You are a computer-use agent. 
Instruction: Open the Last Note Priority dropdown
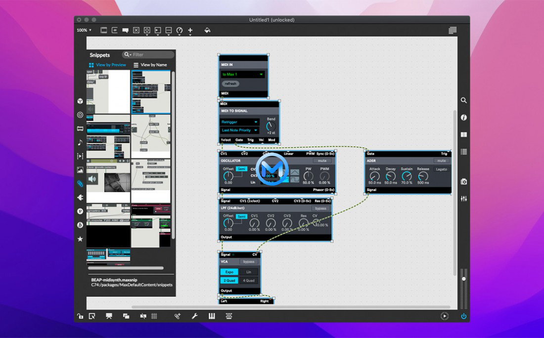(239, 130)
